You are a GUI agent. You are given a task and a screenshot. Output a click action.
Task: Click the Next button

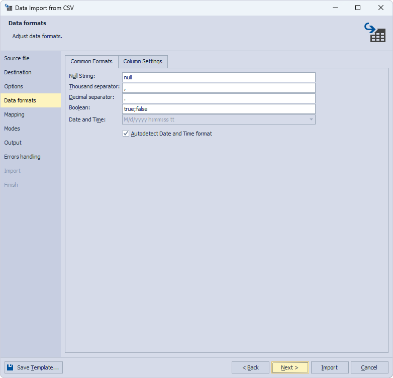(290, 367)
